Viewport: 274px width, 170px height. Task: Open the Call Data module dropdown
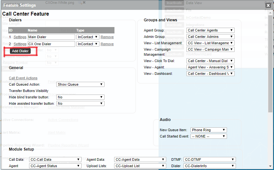55,159
